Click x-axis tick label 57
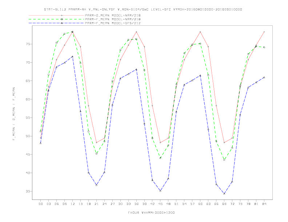288x222 pixels. coord(192,204)
